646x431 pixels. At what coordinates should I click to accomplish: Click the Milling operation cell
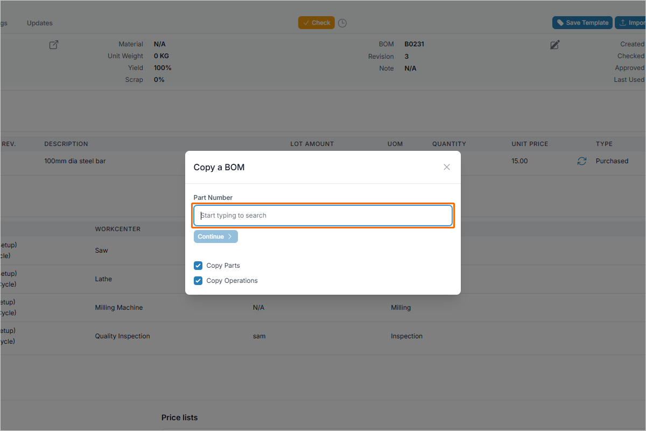401,308
